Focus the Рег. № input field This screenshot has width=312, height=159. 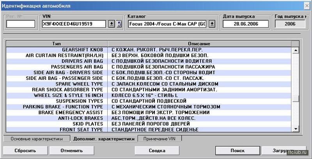21,24
